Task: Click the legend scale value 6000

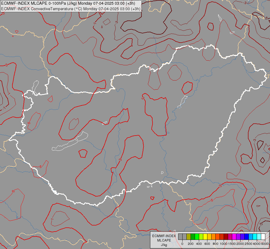Action: click(265, 244)
